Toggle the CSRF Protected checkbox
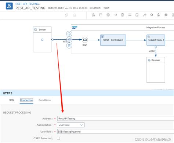 tap(58, 138)
